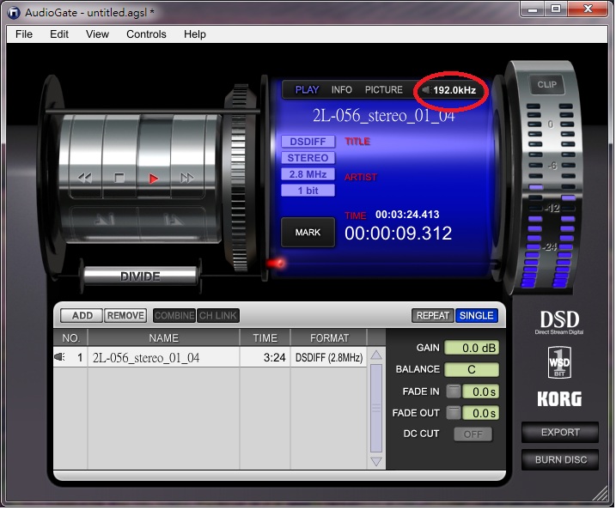Toggle the DC CUT OFF button
The width and height of the screenshot is (616, 510).
tap(473, 434)
